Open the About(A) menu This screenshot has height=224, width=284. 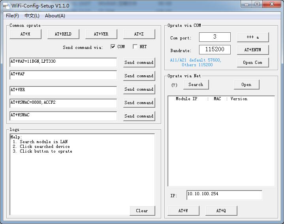[x=55, y=16]
